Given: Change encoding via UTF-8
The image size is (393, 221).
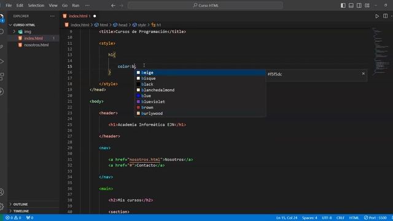Looking at the screenshot, I should 327,218.
